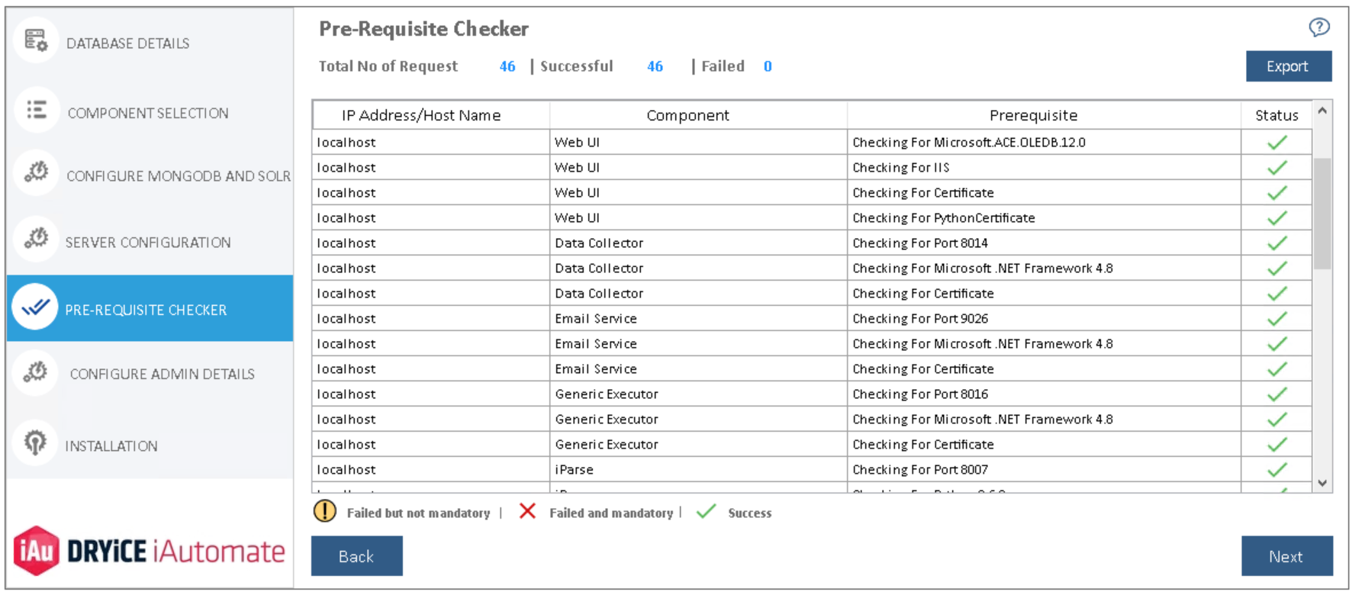
Task: Click the Component Selection list icon
Action: coord(37,110)
